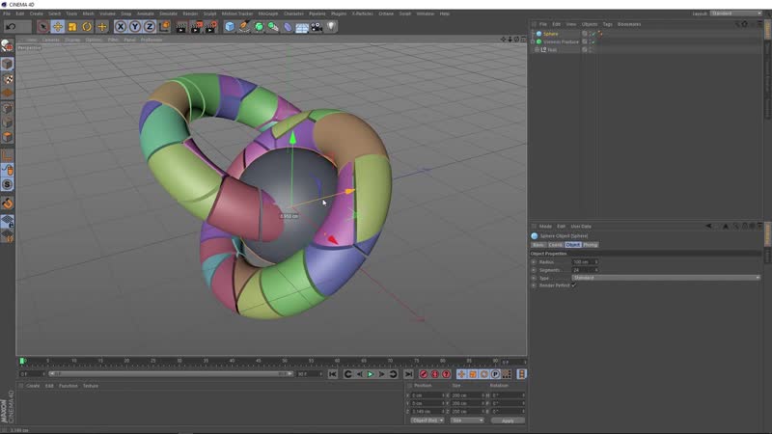Open the Simulate menu
Image resolution: width=772 pixels, height=434 pixels.
coord(168,14)
